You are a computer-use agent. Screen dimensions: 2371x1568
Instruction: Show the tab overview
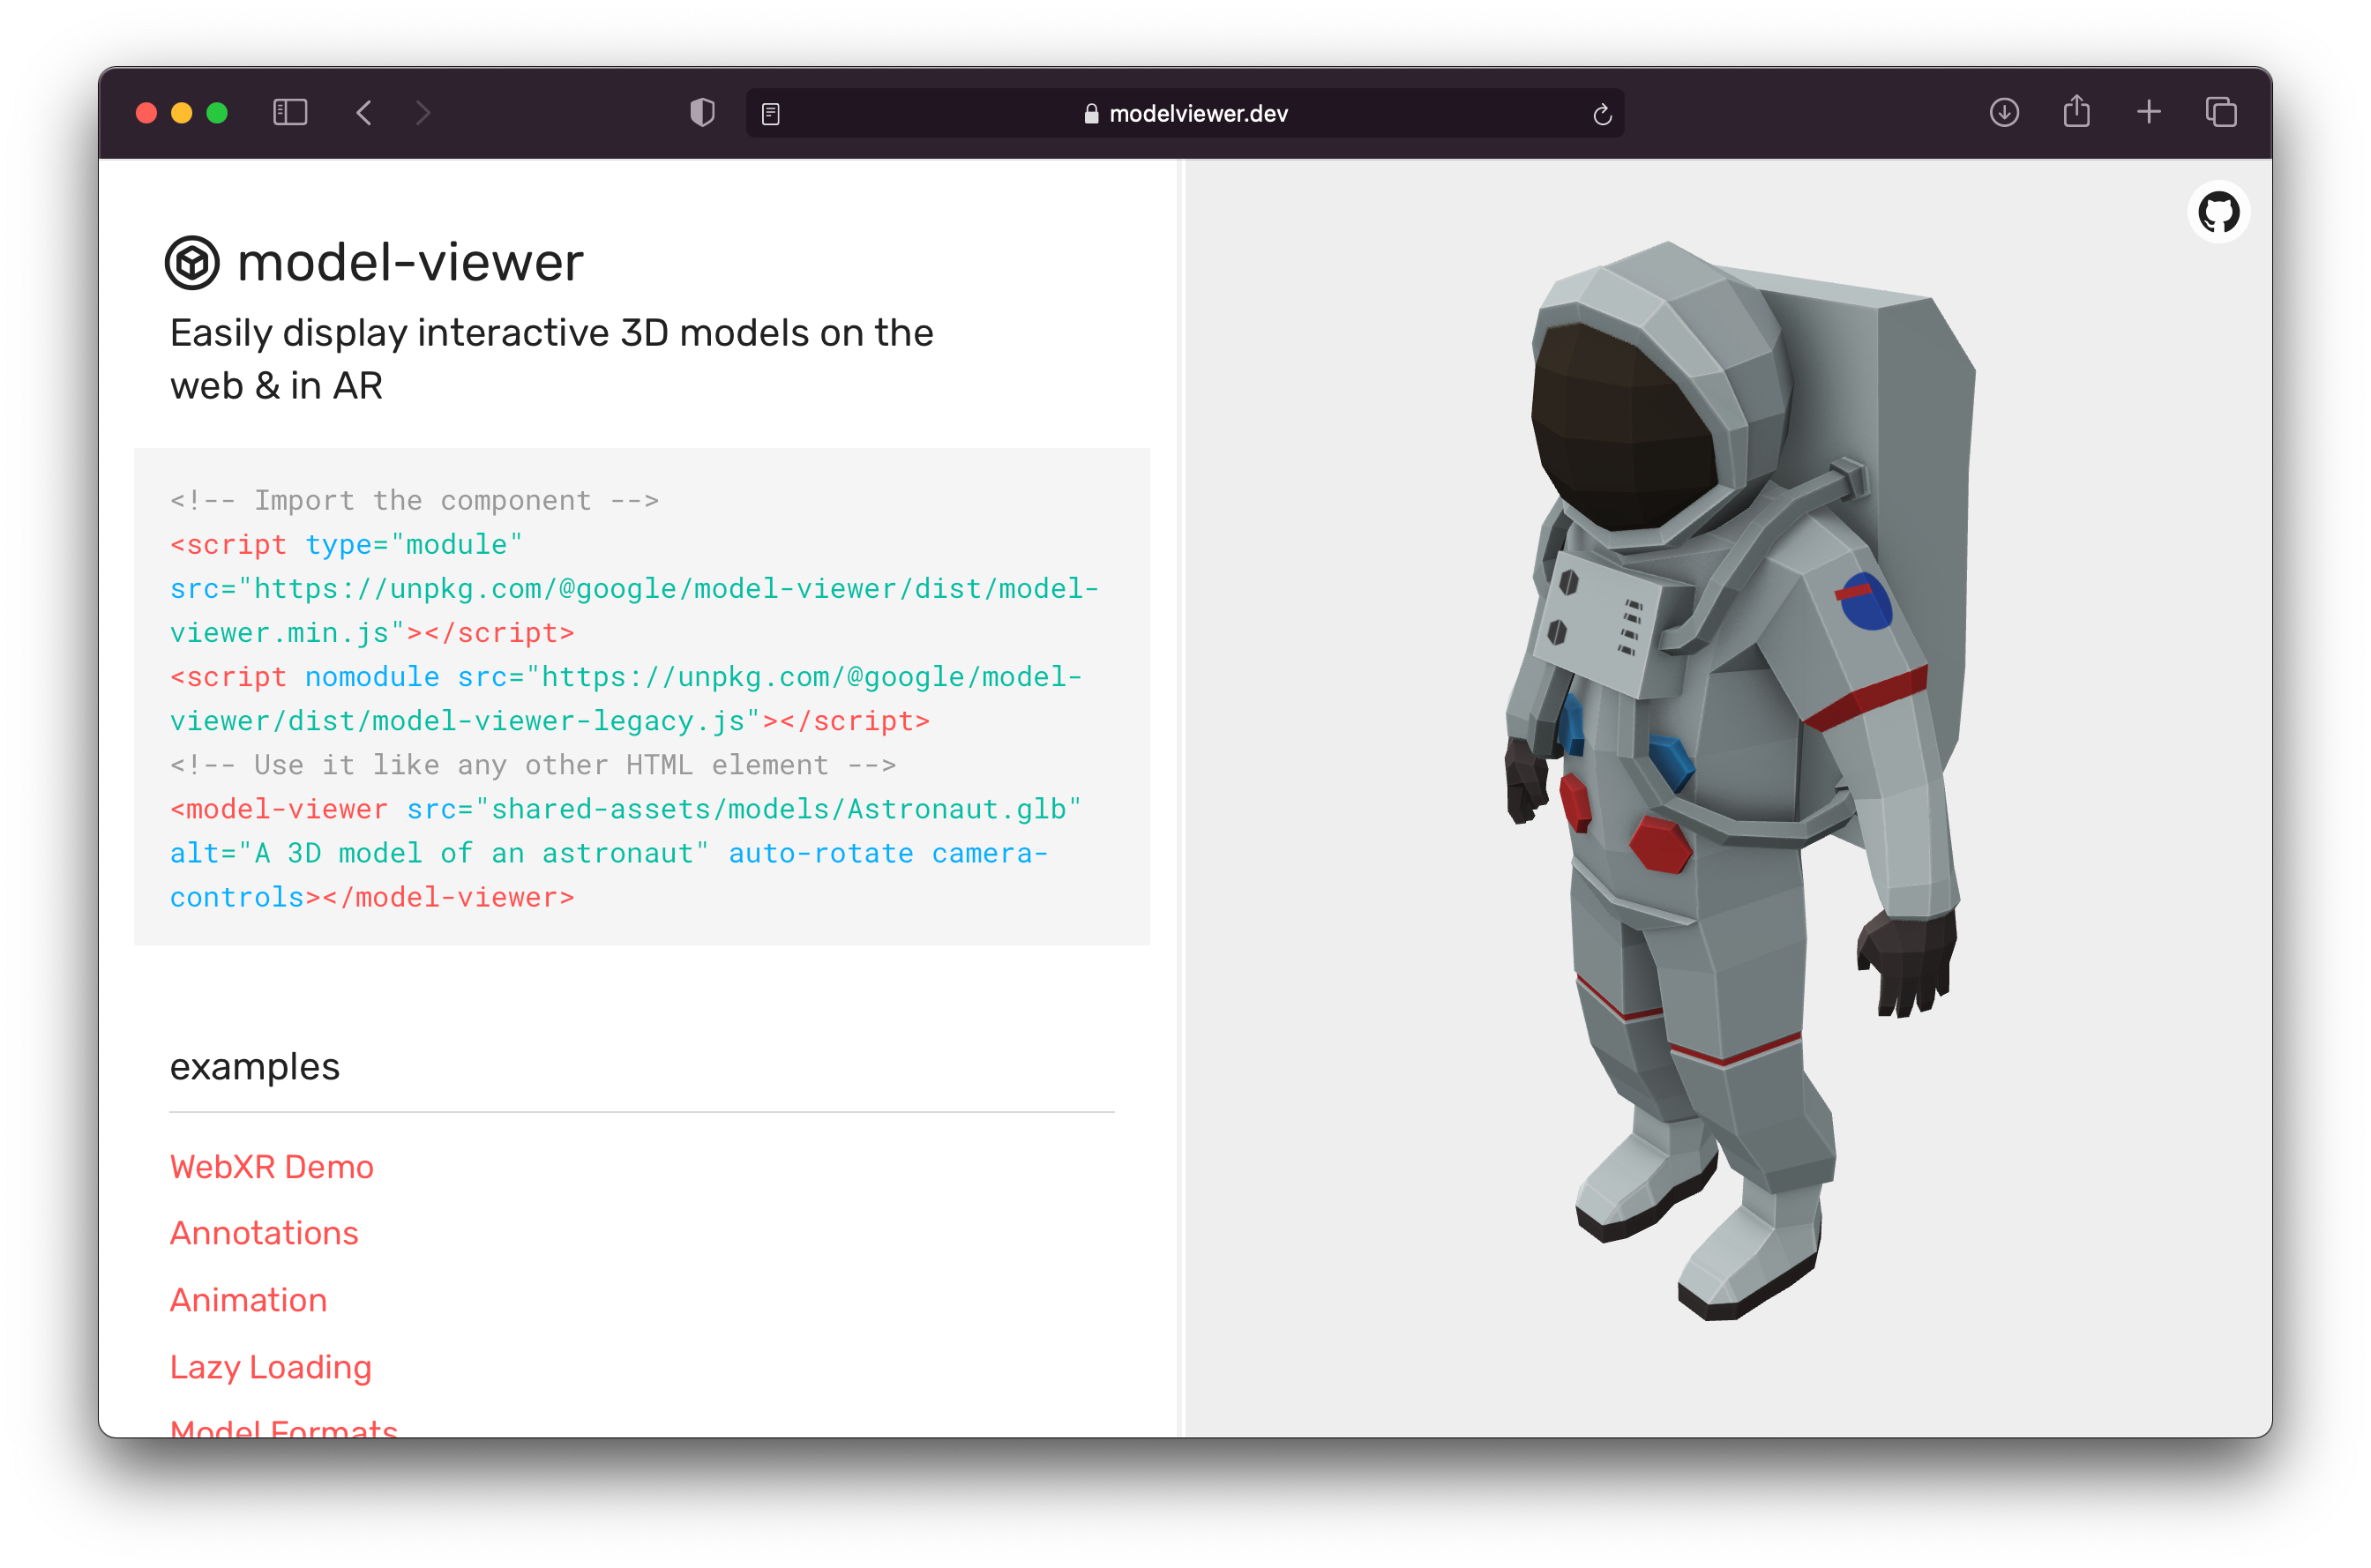[2221, 112]
